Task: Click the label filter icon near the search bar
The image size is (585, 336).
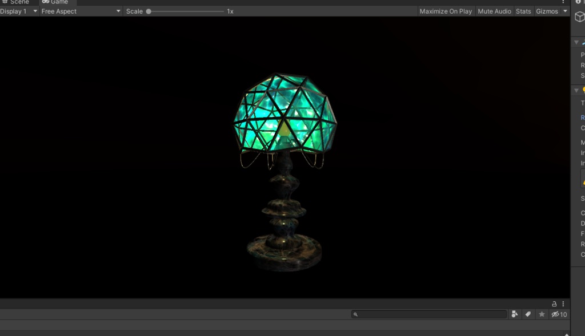Action: coord(527,314)
